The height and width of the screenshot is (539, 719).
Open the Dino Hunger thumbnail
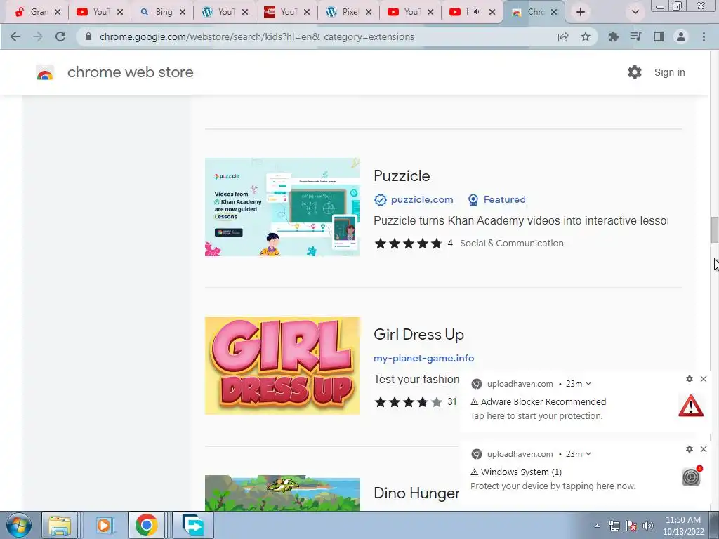[x=282, y=493]
